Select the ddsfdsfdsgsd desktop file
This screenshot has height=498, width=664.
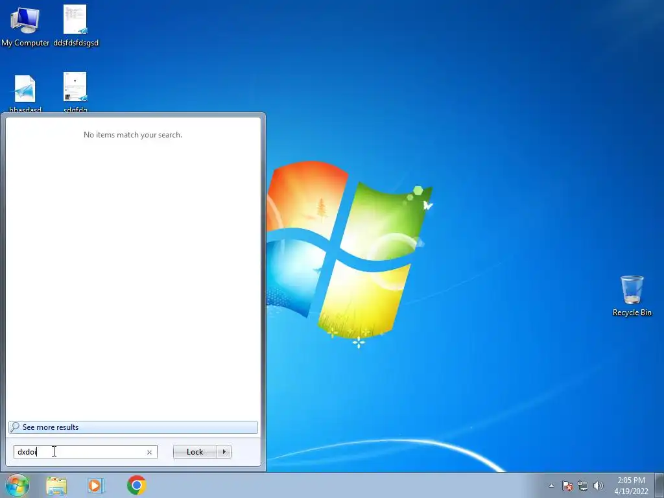(75, 26)
